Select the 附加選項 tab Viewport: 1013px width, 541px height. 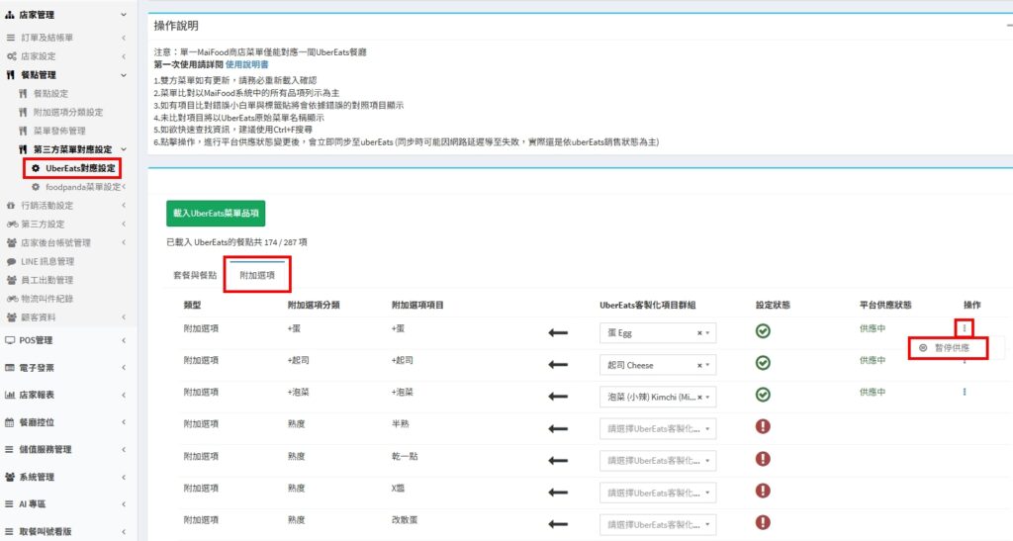pos(257,275)
